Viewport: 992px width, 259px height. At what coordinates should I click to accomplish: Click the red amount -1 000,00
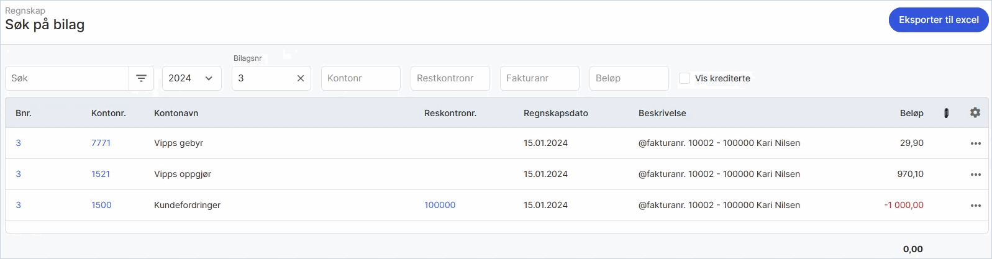point(904,205)
